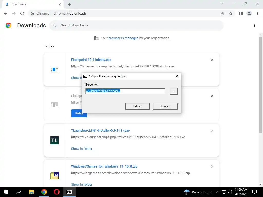Remove TLauncher installer from downloads list
Screen dimensions: 263x197
coord(212,131)
